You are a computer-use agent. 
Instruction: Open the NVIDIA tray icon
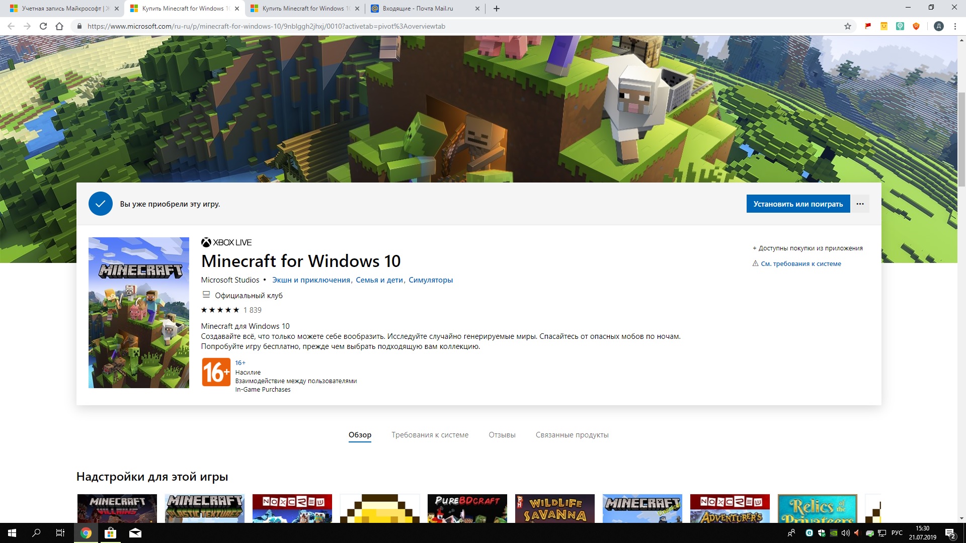(833, 533)
